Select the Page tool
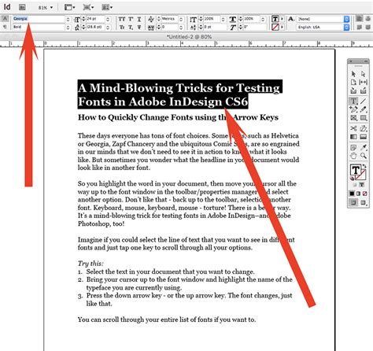This screenshot has width=373, height=351. click(353, 83)
